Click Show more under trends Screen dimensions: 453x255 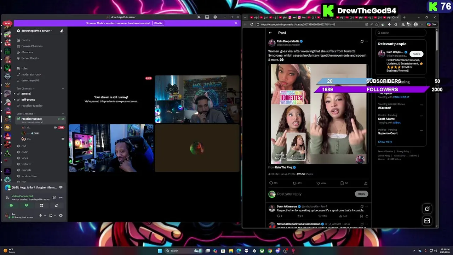385,142
